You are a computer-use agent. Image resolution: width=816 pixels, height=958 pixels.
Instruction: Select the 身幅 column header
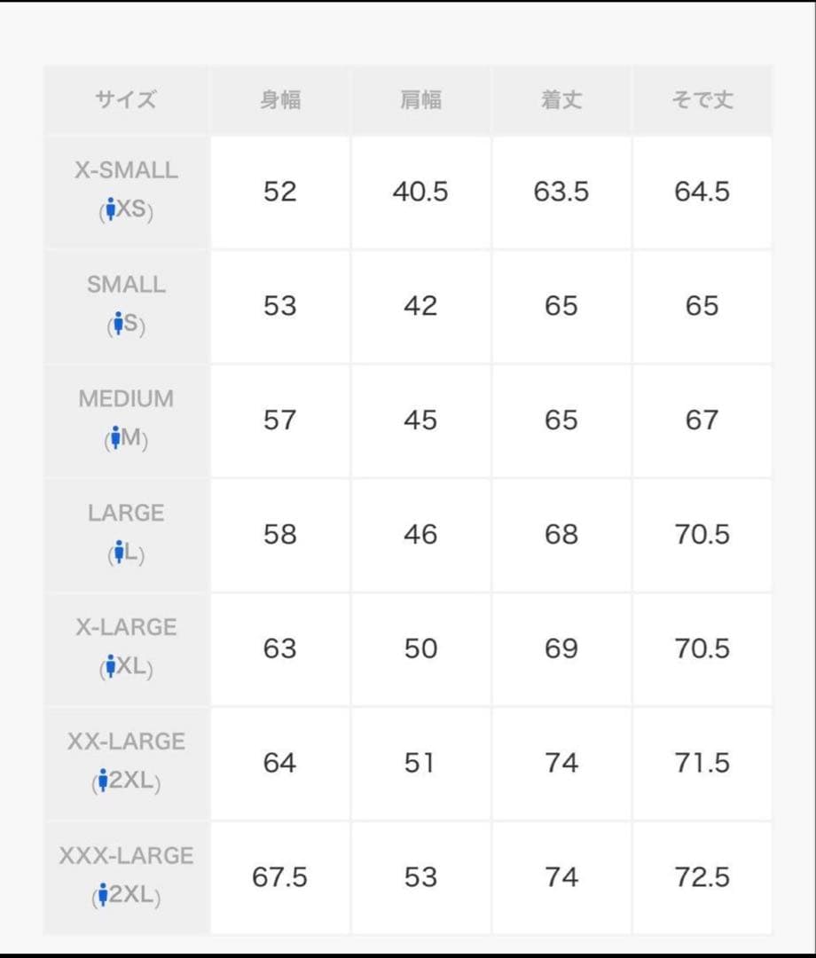point(280,100)
